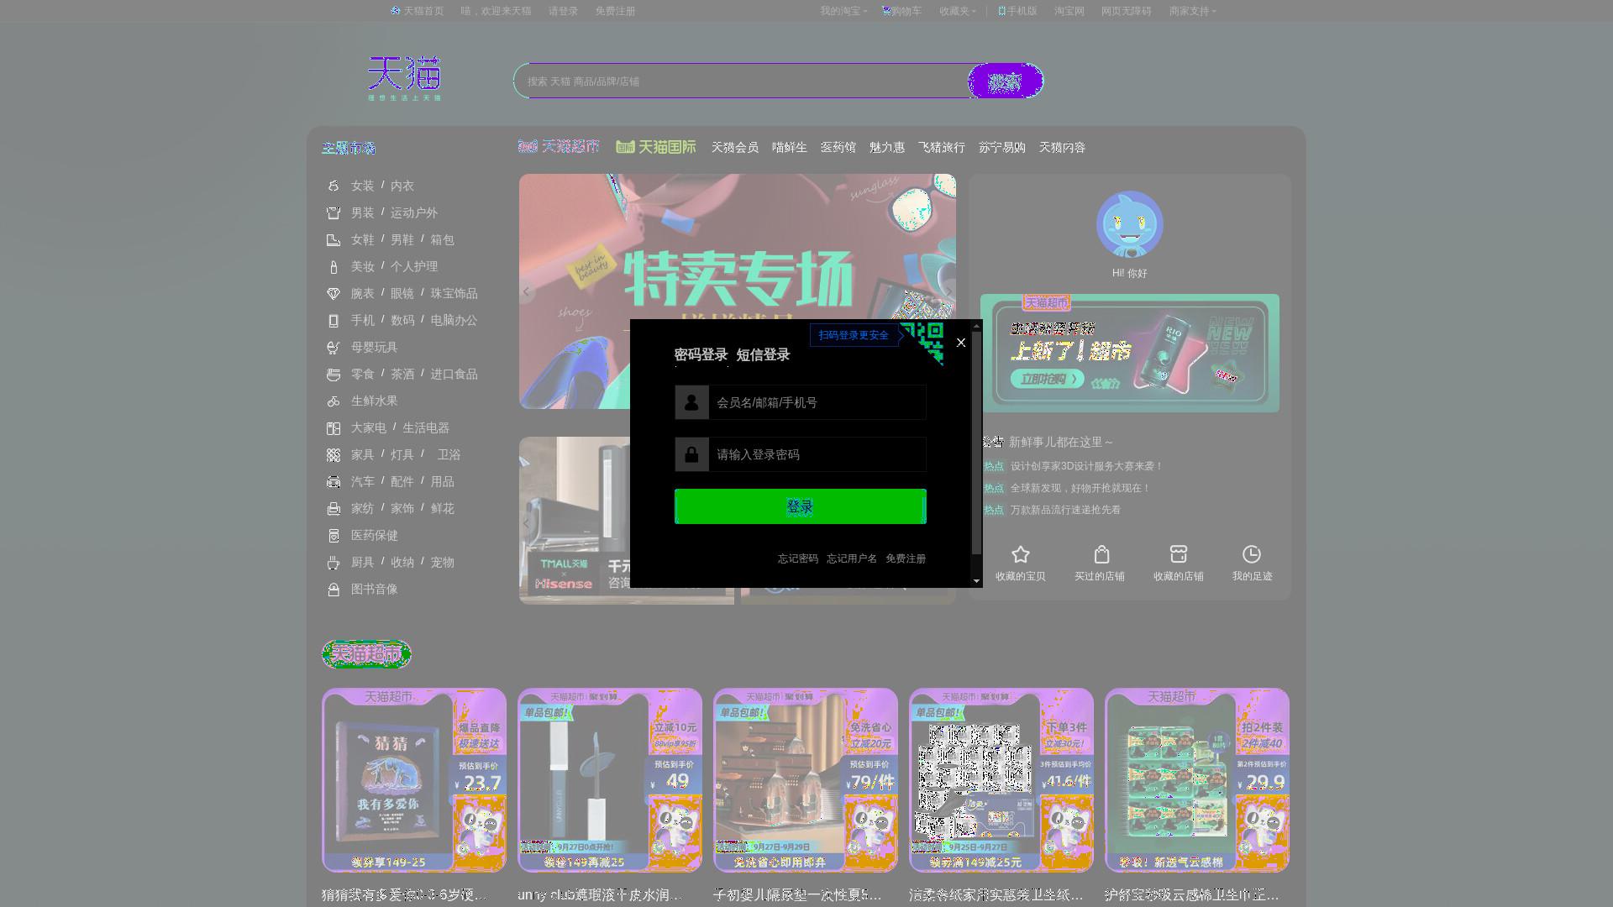Click 设计创享家3D设计服务大赛来袭 news item

(1086, 466)
